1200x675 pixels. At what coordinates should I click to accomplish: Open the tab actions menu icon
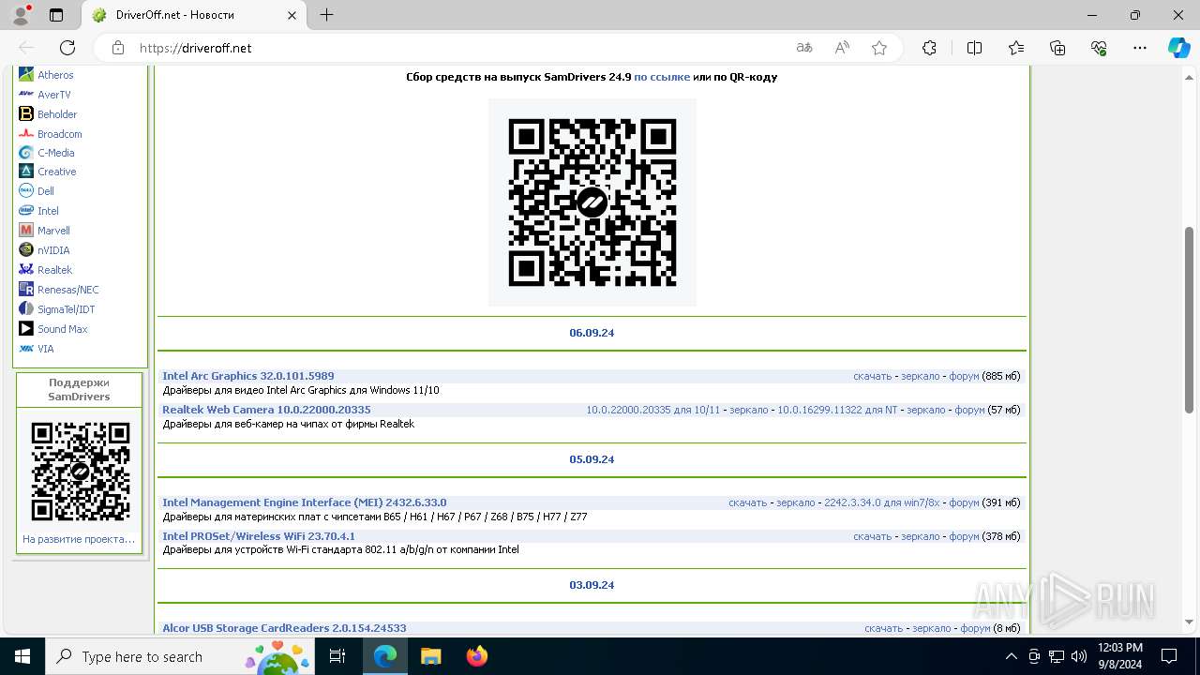(x=56, y=15)
